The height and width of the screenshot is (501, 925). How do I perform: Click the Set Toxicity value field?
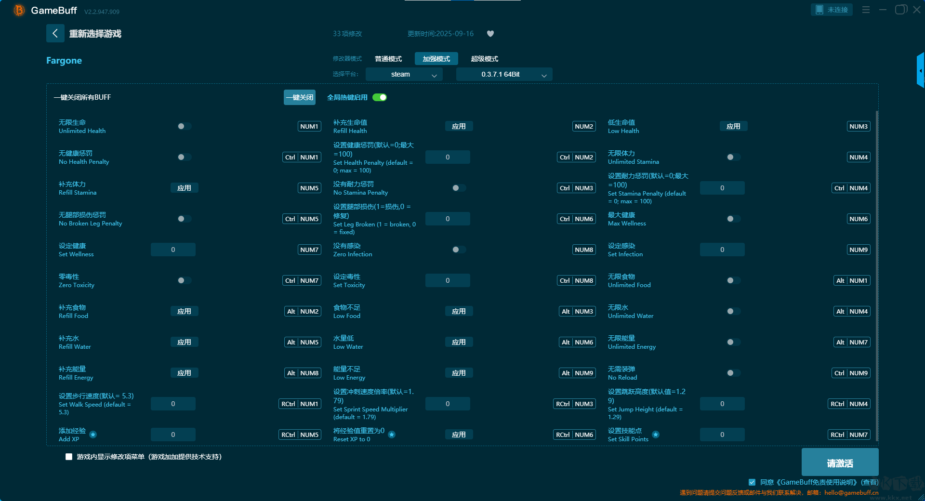coord(448,280)
